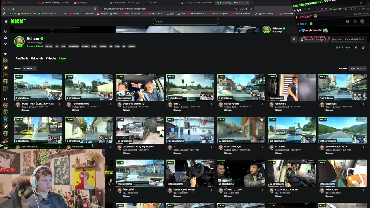Open the Kick hamburger sidebar menu
Screen dimensions: 370x208
tap(6, 21)
